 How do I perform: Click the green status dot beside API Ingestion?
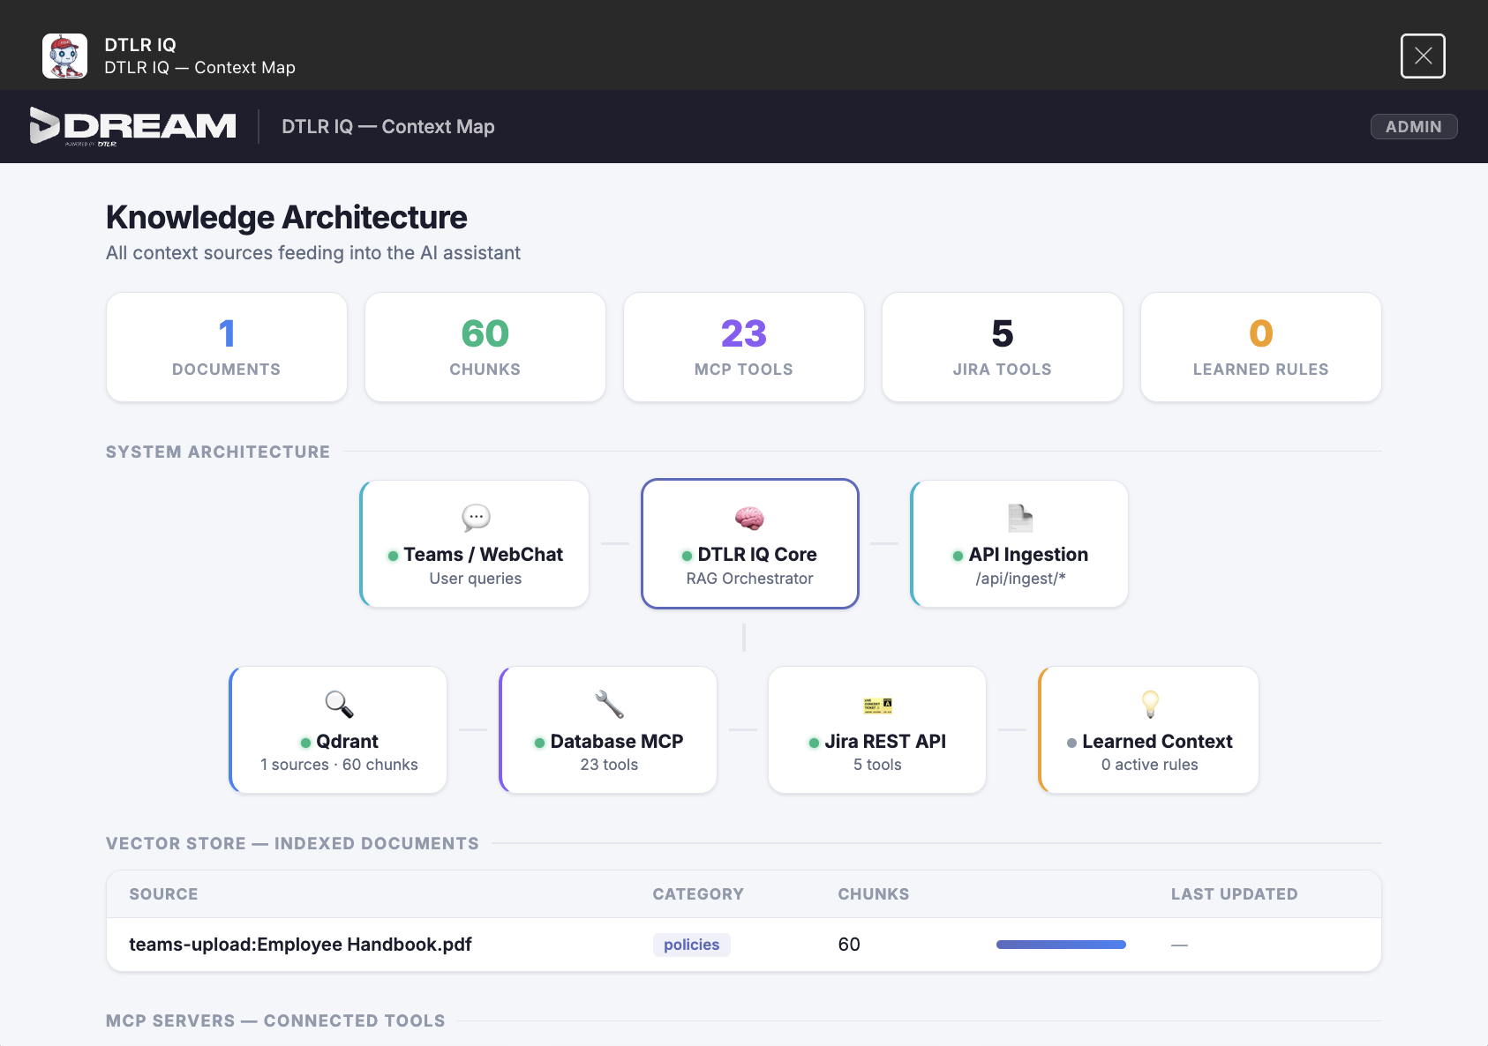coord(958,556)
